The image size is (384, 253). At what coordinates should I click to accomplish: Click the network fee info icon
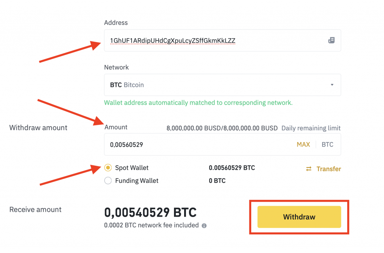point(204,226)
